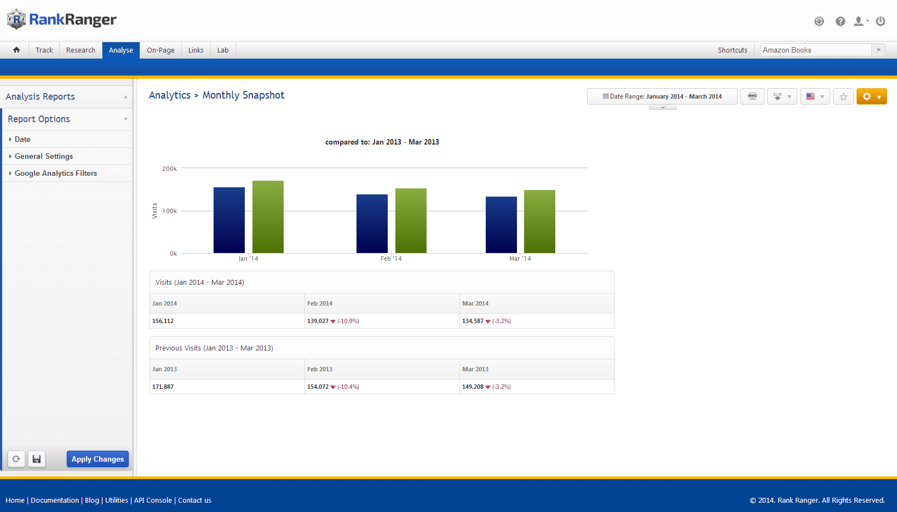The width and height of the screenshot is (897, 512).
Task: Open the Documentation footer link
Action: coord(55,500)
